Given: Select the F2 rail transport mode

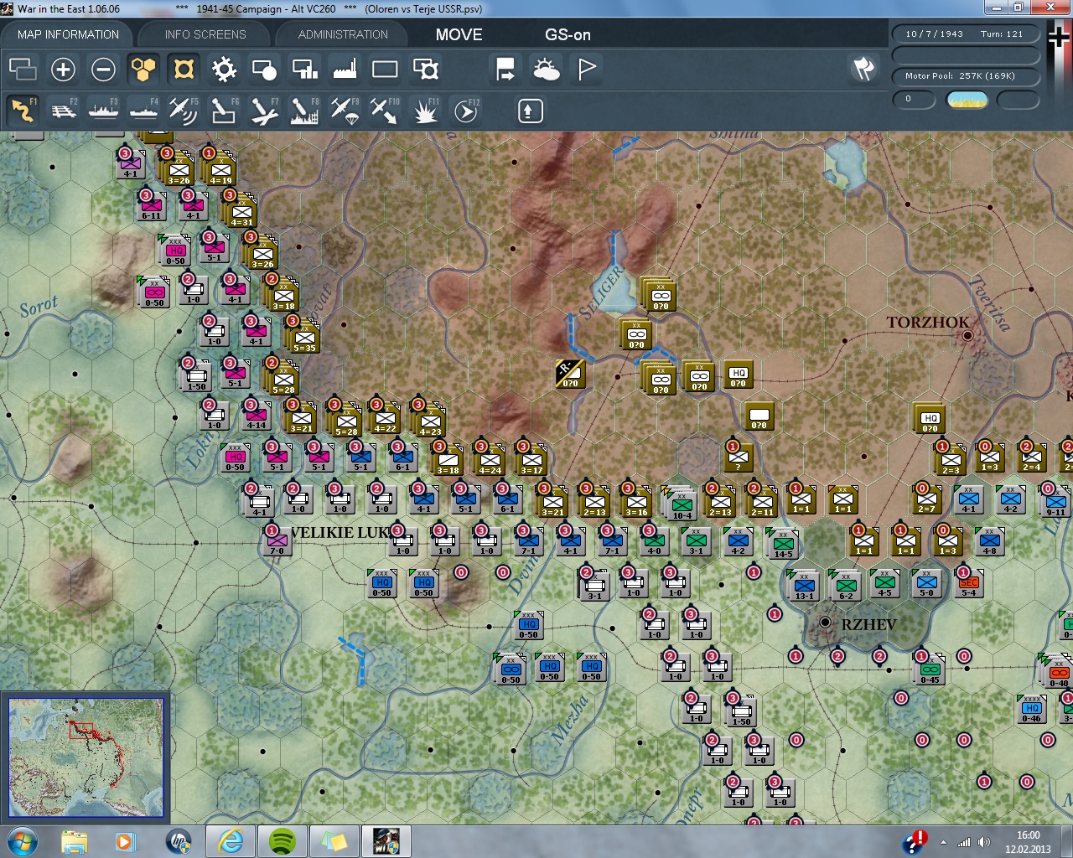Looking at the screenshot, I should [63, 111].
